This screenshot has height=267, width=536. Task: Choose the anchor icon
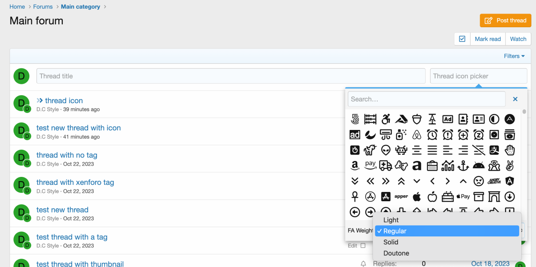(x=463, y=166)
